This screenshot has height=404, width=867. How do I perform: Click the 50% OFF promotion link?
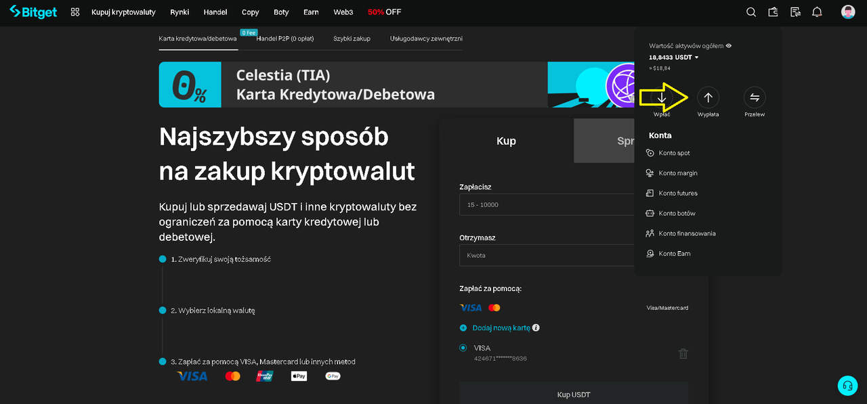385,12
